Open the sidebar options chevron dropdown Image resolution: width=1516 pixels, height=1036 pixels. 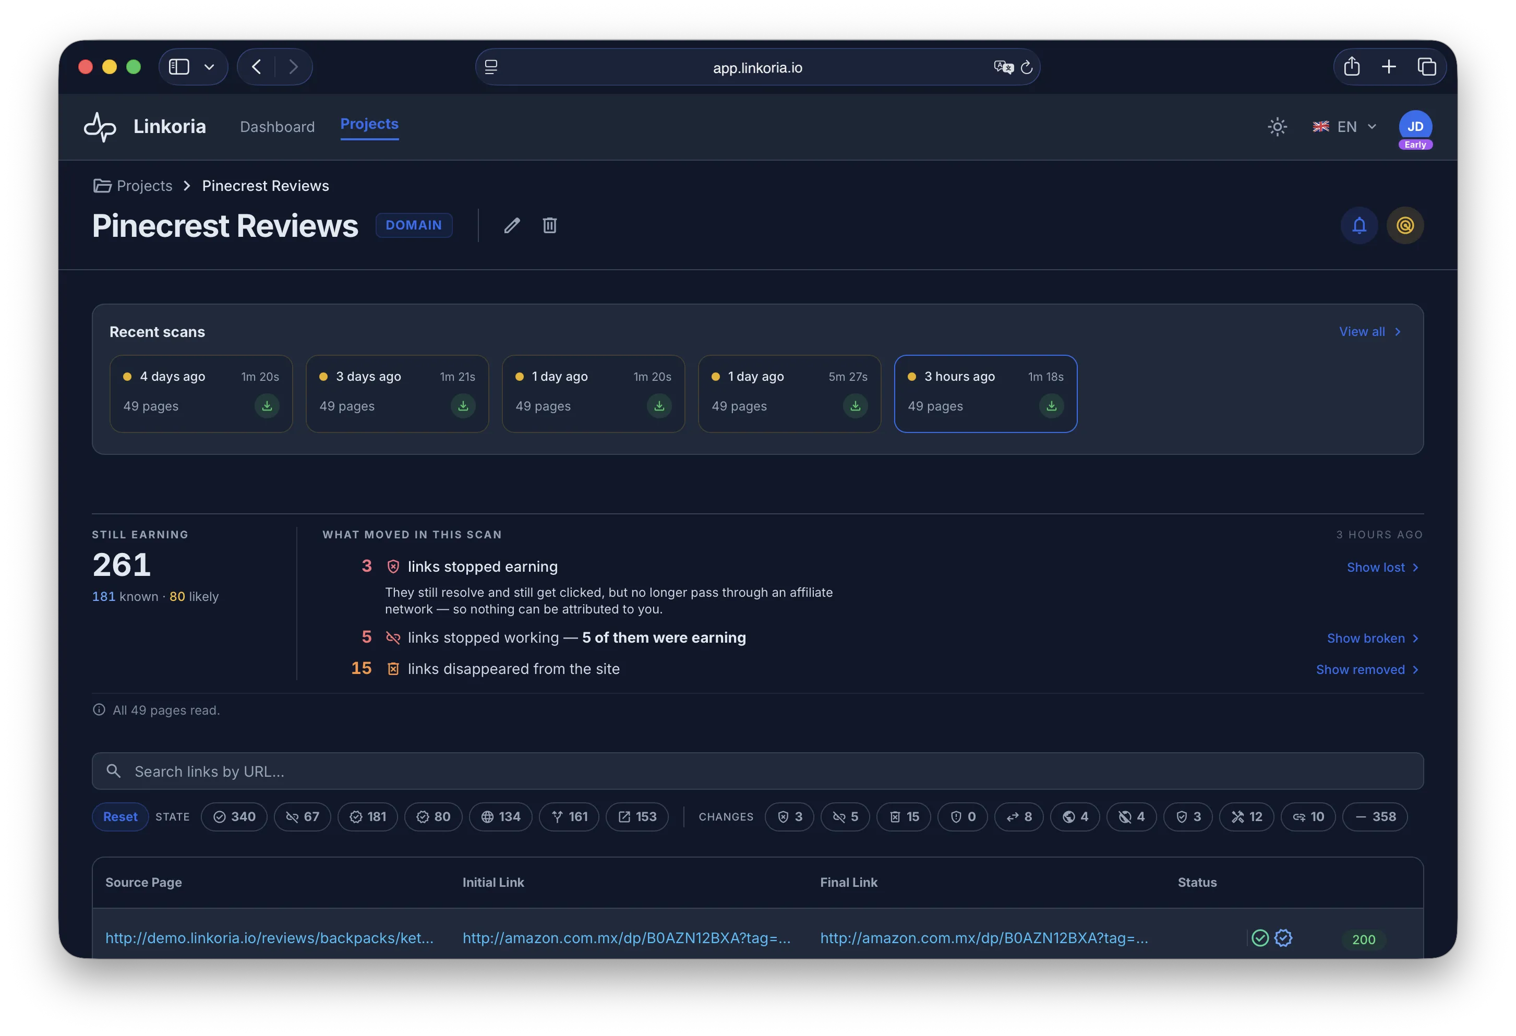[x=209, y=67]
